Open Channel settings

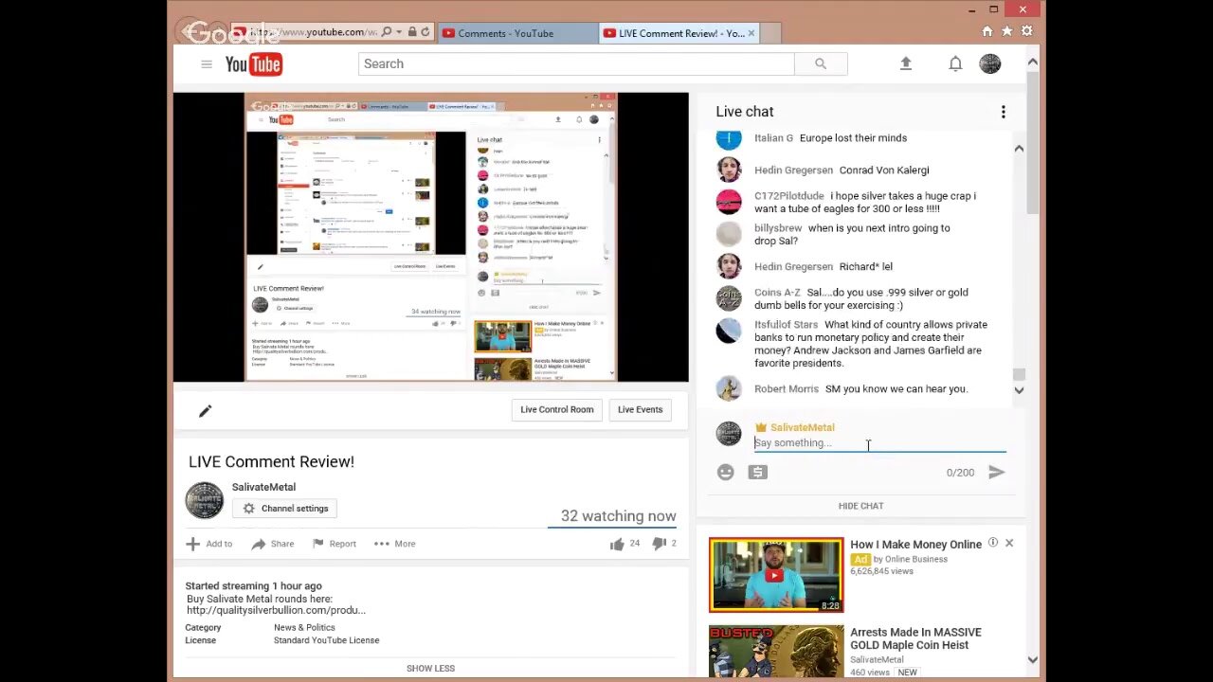[285, 509]
